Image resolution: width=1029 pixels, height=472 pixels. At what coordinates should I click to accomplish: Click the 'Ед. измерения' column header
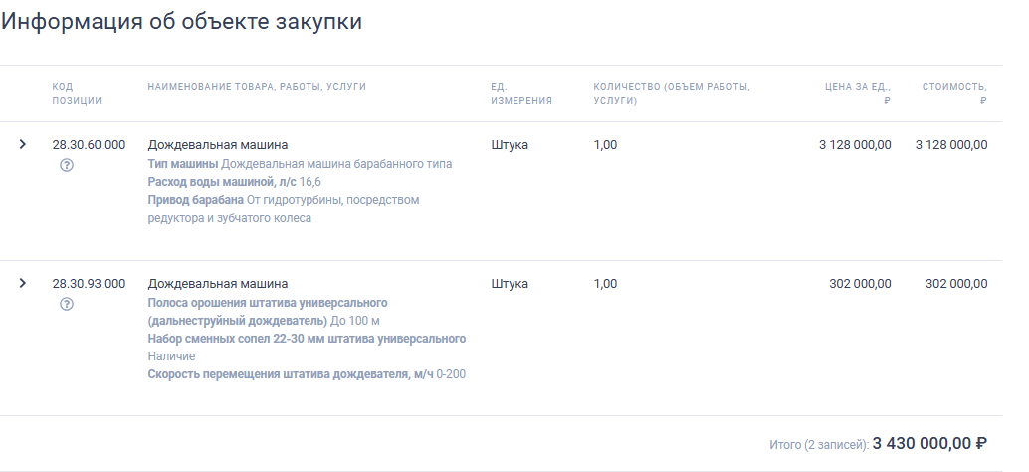coord(521,94)
